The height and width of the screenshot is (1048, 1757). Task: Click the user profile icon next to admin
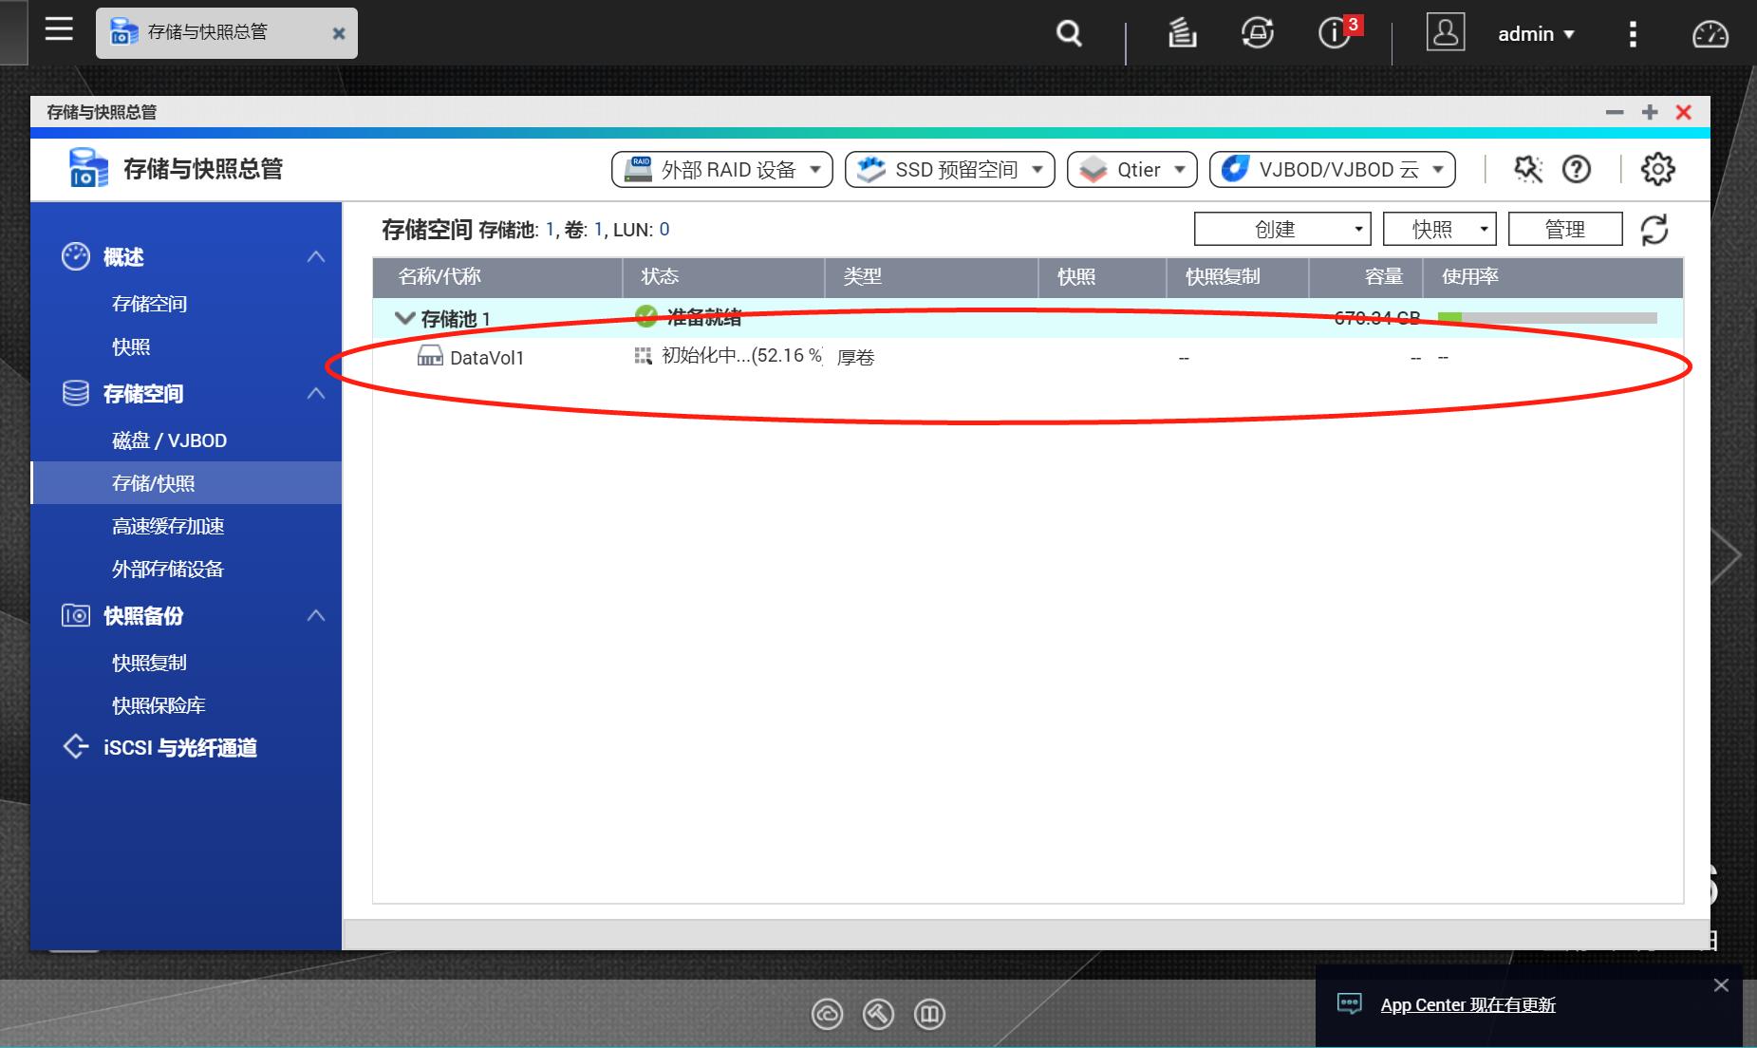(x=1445, y=32)
